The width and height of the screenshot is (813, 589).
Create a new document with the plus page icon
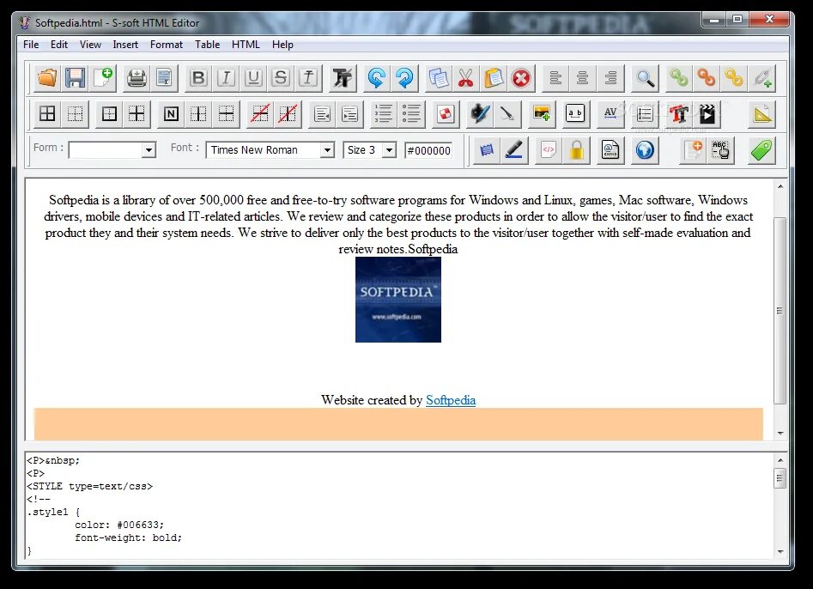[103, 78]
